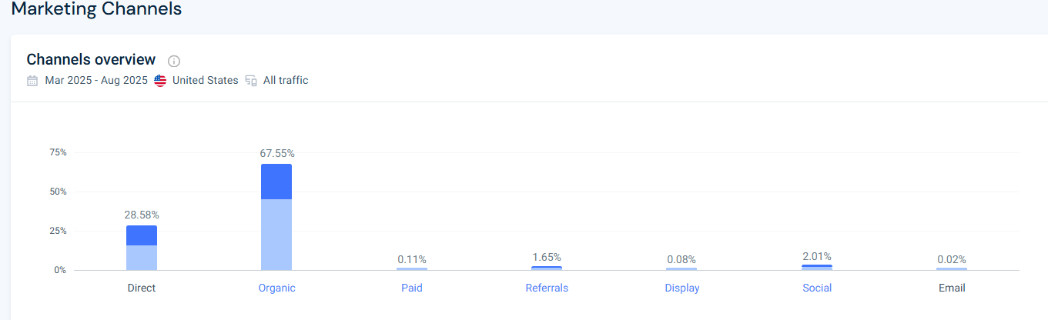
Task: Click the 28.58% value label
Action: [x=142, y=215]
